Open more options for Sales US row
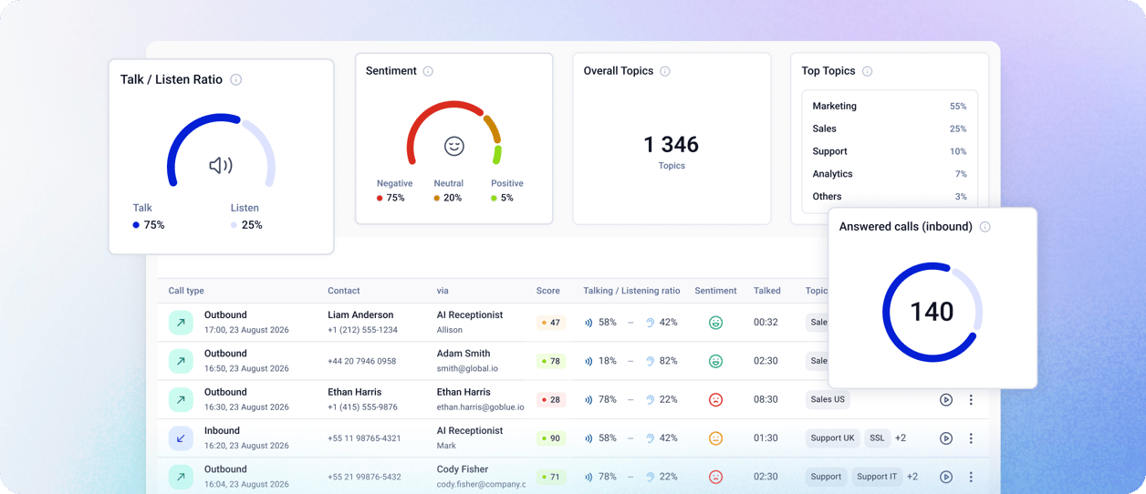The height and width of the screenshot is (494, 1146). pyautogui.click(x=971, y=399)
